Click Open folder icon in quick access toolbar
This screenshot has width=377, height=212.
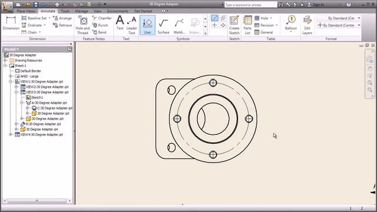[28, 4]
